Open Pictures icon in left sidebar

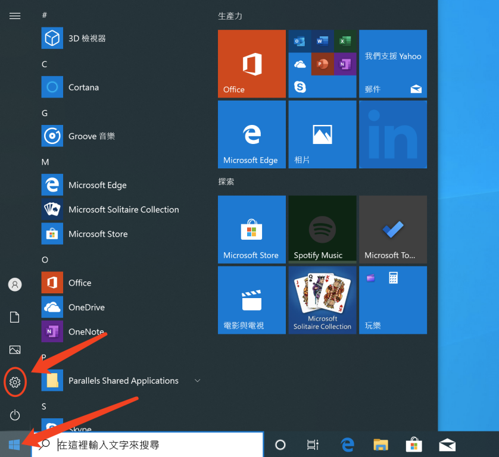15,350
